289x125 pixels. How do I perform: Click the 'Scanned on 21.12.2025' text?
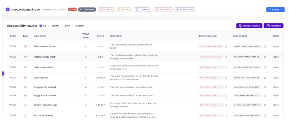coord(54,9)
